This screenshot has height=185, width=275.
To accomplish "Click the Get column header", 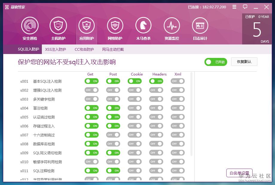I will tap(90, 74).
